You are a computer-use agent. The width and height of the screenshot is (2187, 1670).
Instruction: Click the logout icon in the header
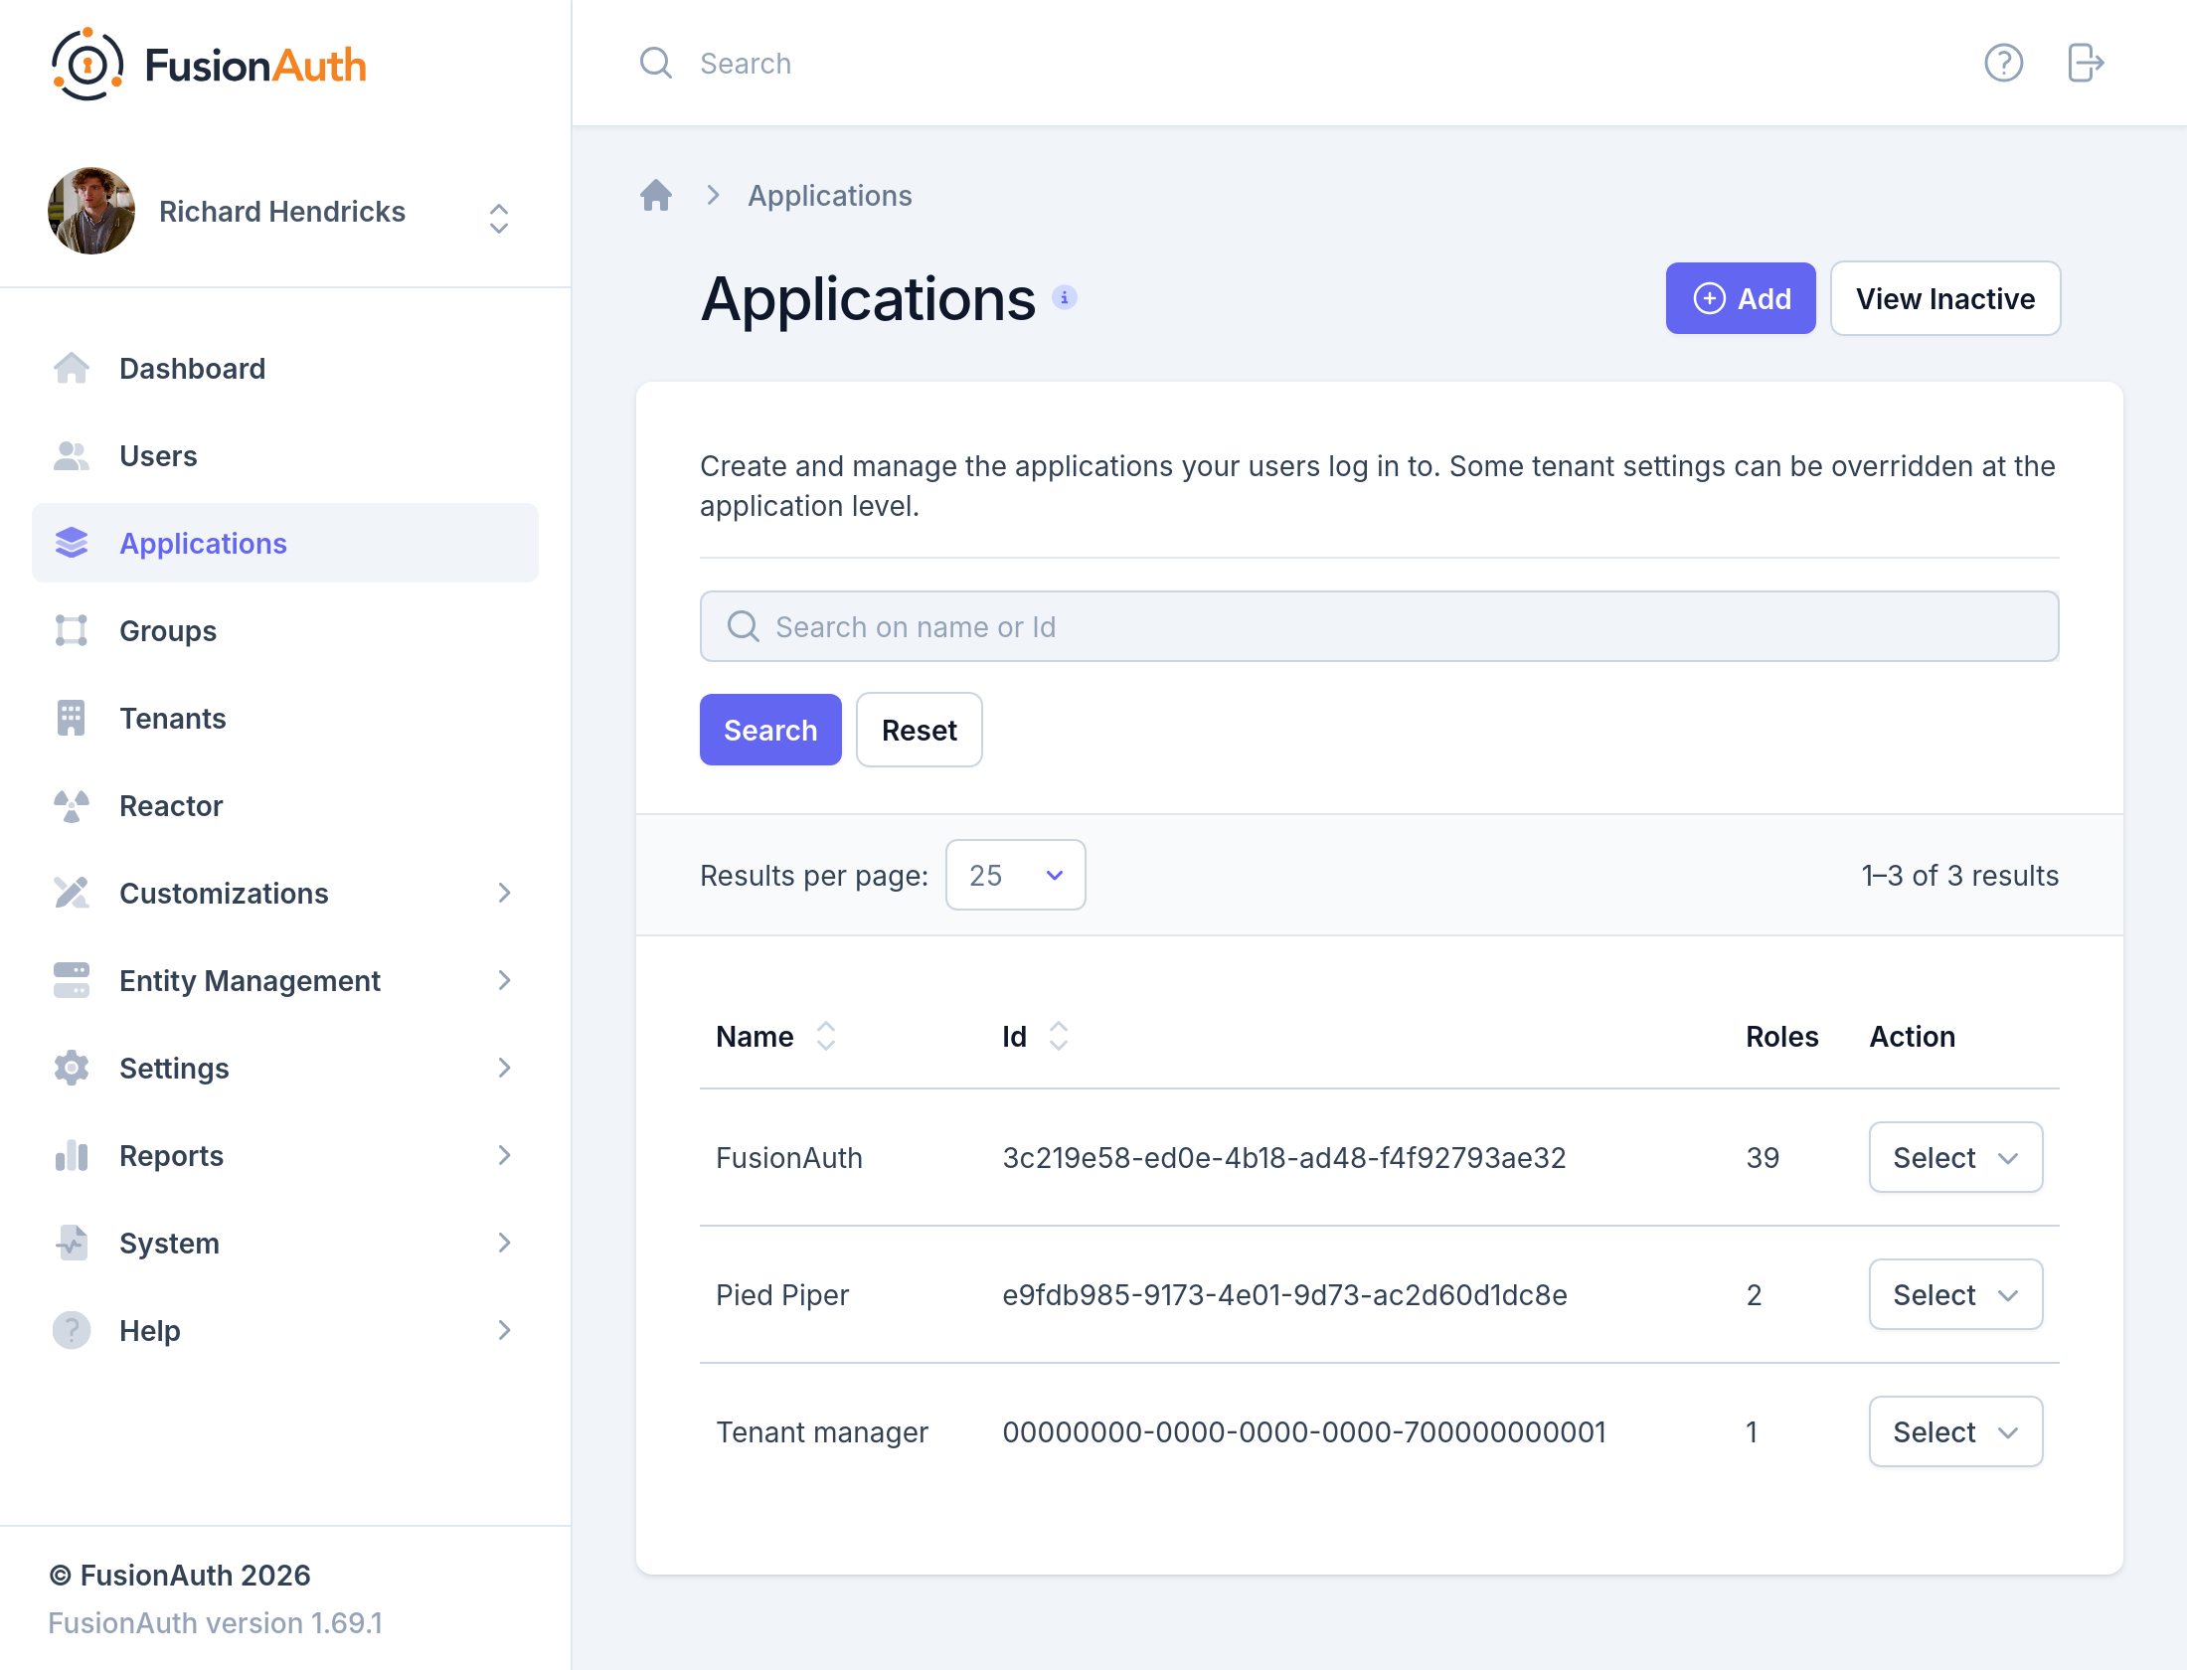point(2085,63)
